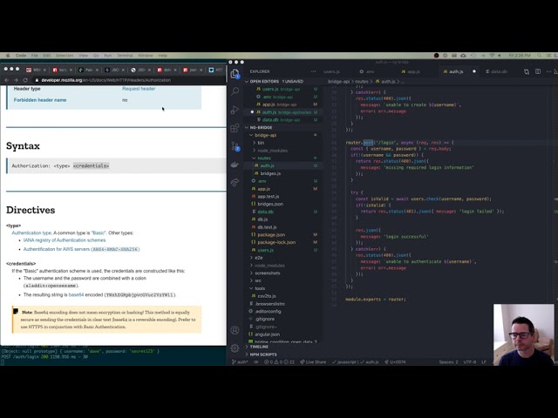
Task: Open the Run and Debug view
Action: [235, 110]
